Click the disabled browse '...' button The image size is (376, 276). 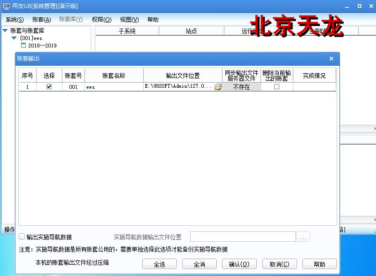tap(303, 237)
